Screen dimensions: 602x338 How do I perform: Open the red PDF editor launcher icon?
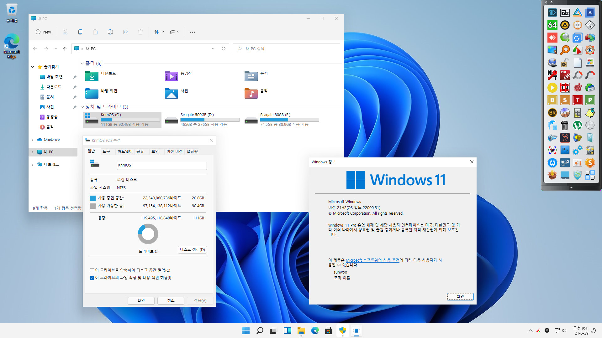pos(565,75)
